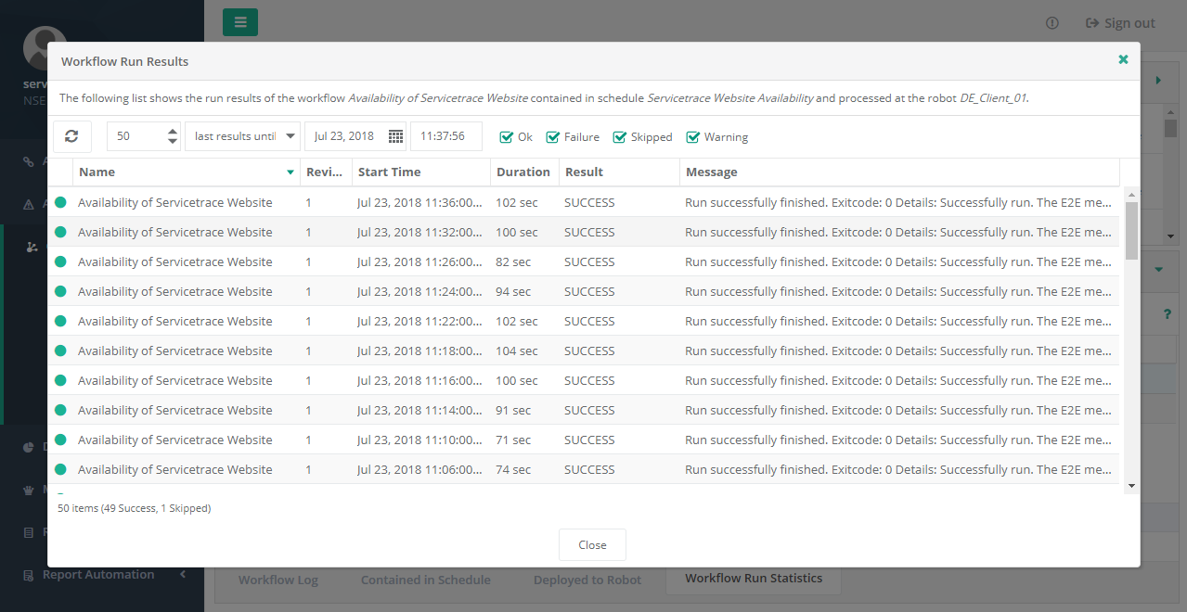Viewport: 1187px width, 612px height.
Task: Switch to Deployed to Robot tab
Action: tap(587, 580)
